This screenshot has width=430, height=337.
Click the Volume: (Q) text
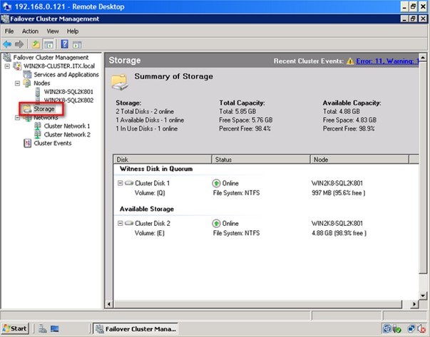point(150,193)
